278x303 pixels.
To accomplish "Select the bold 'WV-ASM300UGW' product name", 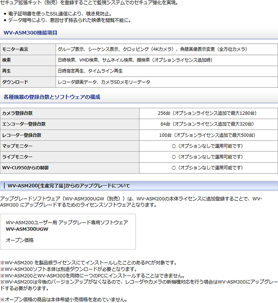I will (27, 229).
